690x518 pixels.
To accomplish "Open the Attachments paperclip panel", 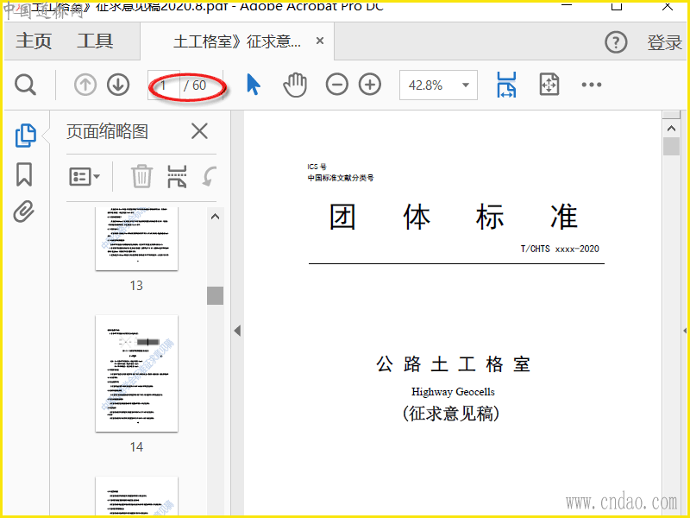I will pyautogui.click(x=24, y=212).
